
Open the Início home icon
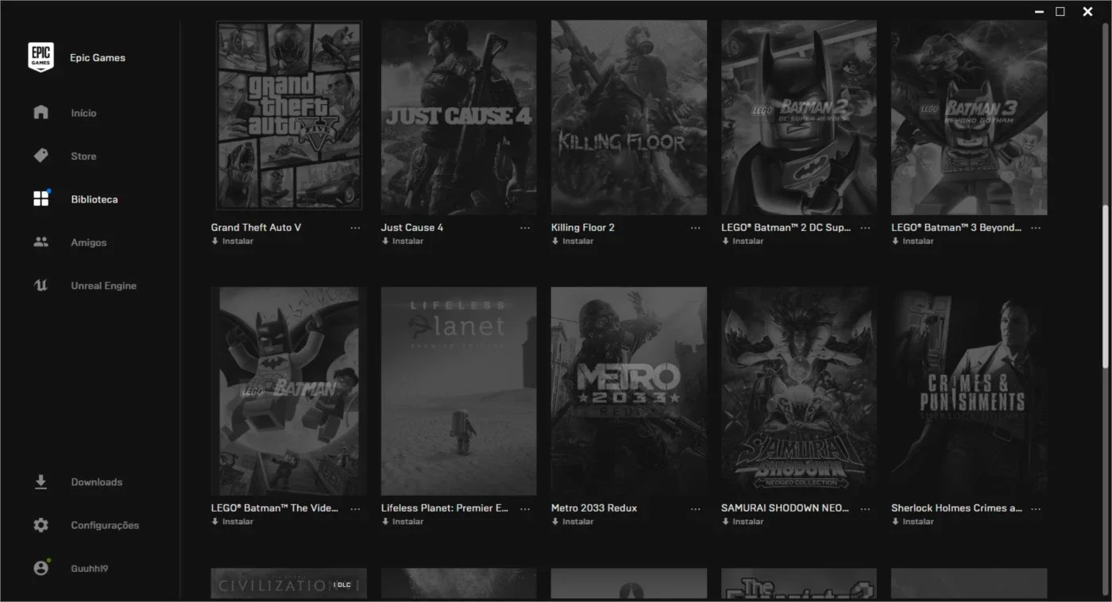tap(41, 112)
